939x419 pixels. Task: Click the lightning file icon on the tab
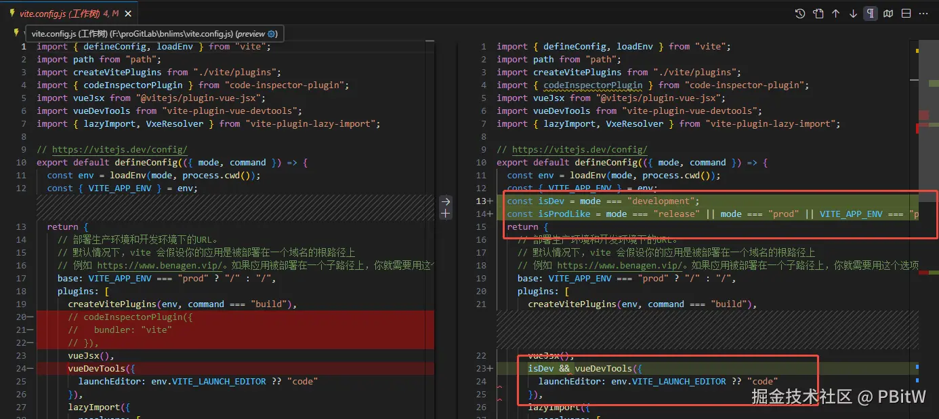(12, 14)
